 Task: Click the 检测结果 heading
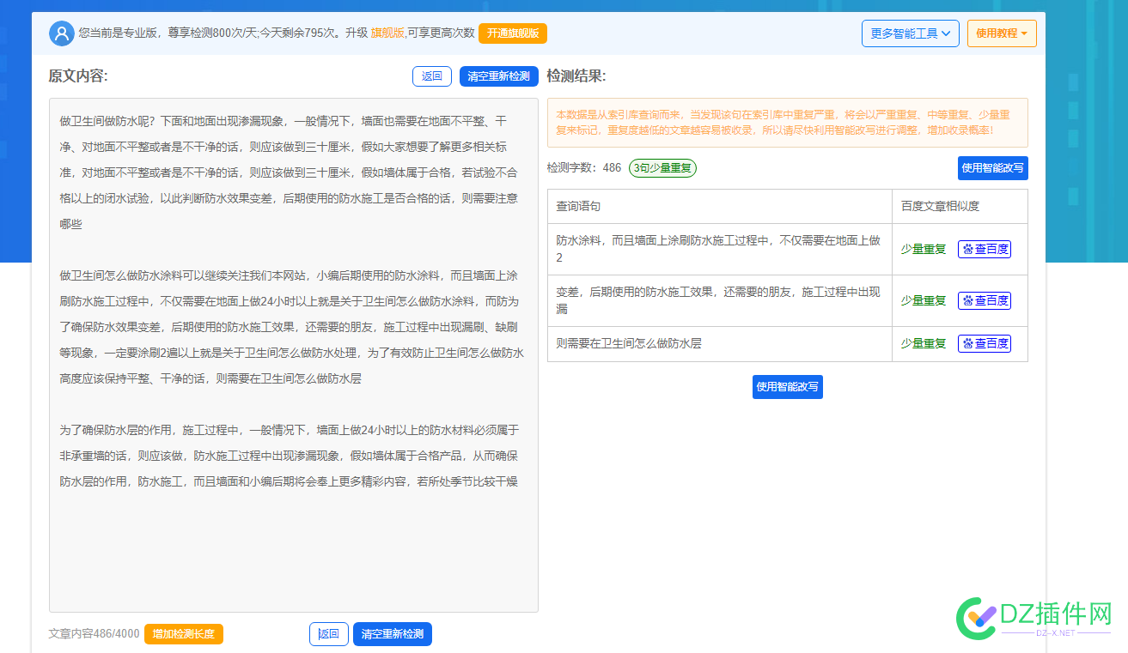576,76
